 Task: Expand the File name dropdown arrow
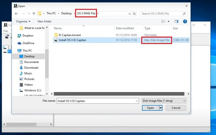click(137, 101)
